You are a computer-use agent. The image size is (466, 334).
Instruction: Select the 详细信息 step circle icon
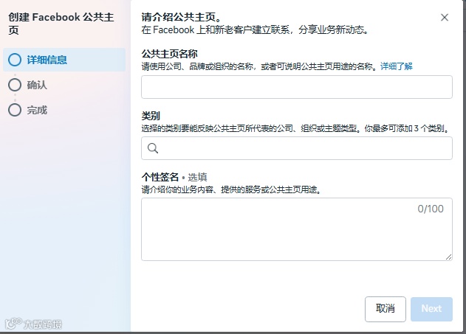click(15, 60)
